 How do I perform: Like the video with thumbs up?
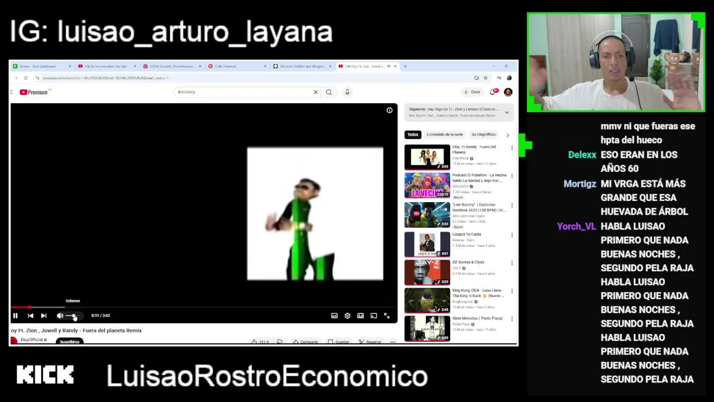(260, 342)
